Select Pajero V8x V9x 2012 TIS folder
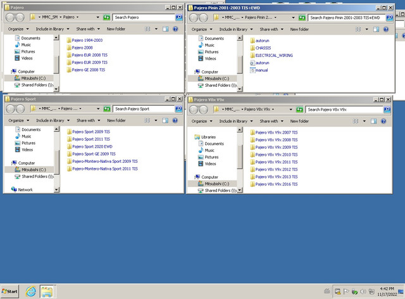Viewport: 405px width, 299px height. (274, 170)
